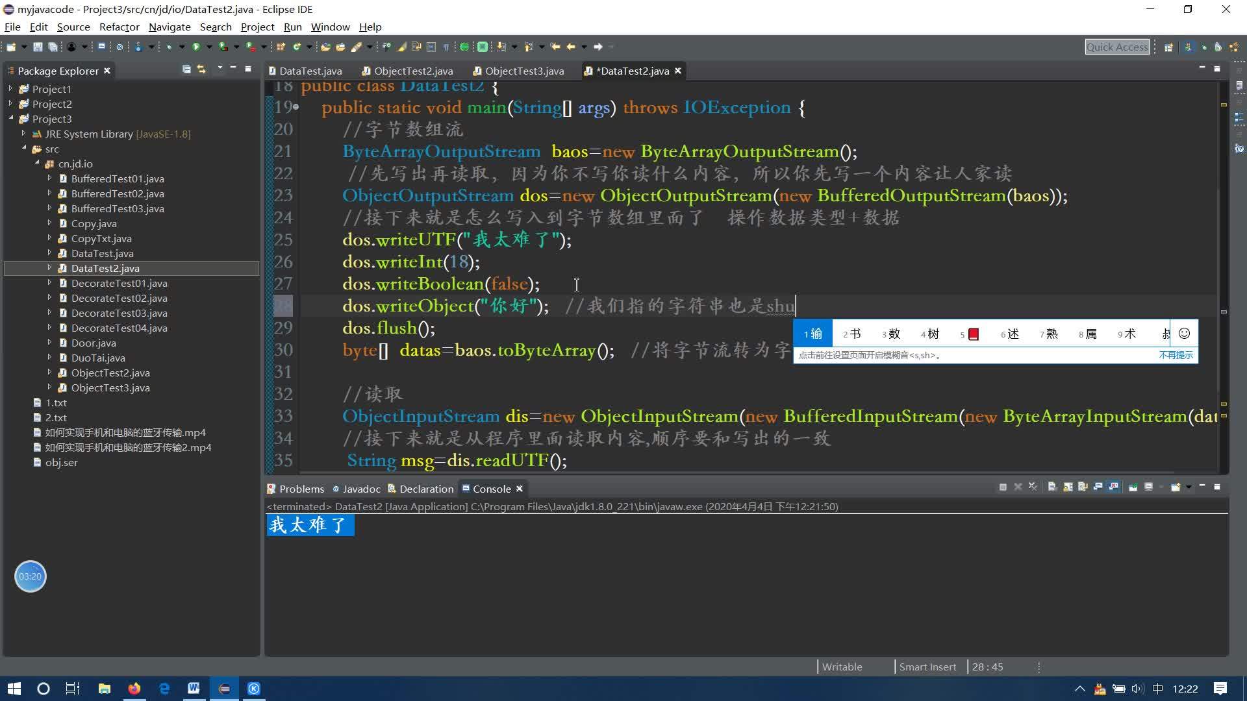Choose candidate 3 '数' in IME bar
Viewport: 1247px width, 701px height.
click(890, 334)
